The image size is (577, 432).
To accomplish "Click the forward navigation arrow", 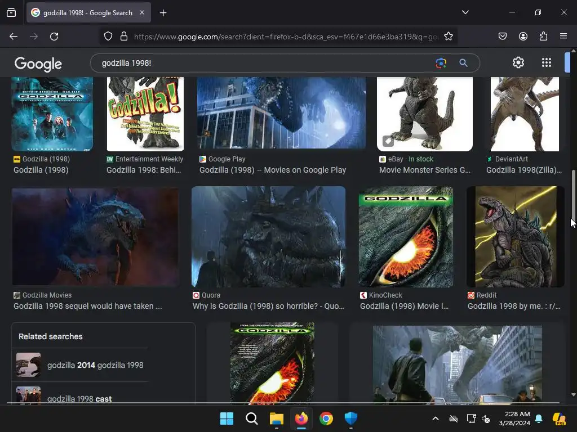I will click(x=34, y=37).
